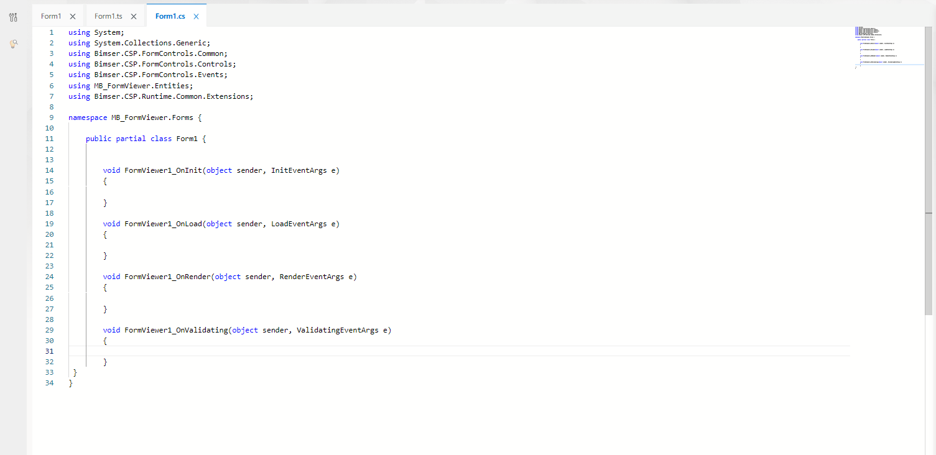Place cursor on empty line 31
This screenshot has height=455, width=936.
pos(459,351)
